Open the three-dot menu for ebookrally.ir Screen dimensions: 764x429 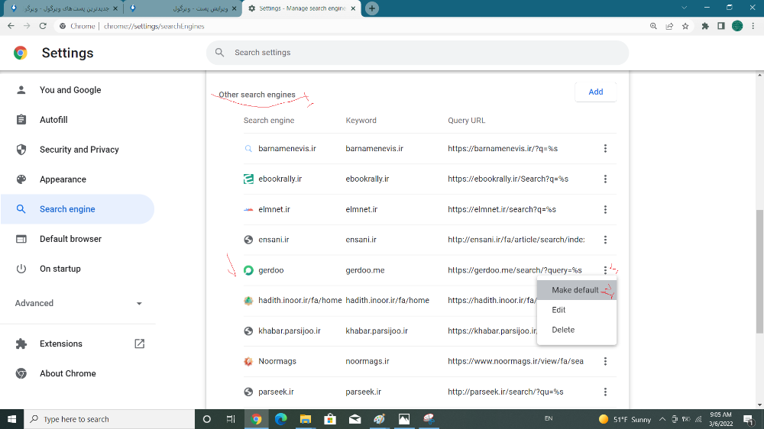click(605, 179)
